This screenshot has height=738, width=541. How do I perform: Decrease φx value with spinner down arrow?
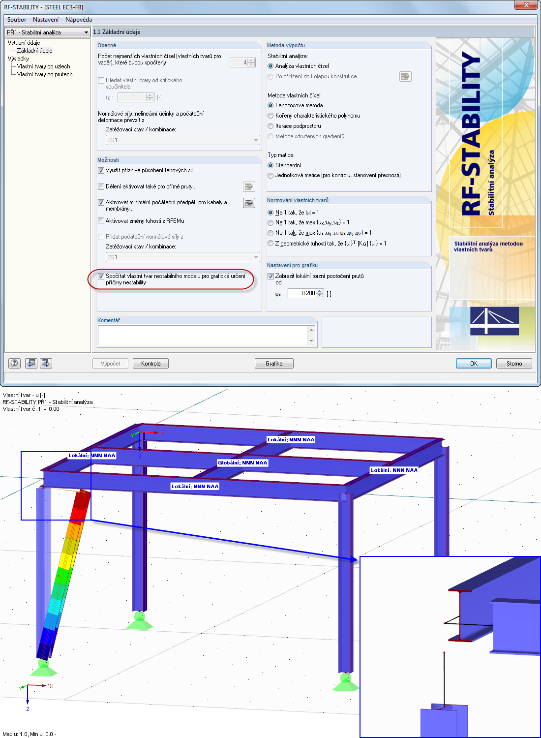(320, 295)
